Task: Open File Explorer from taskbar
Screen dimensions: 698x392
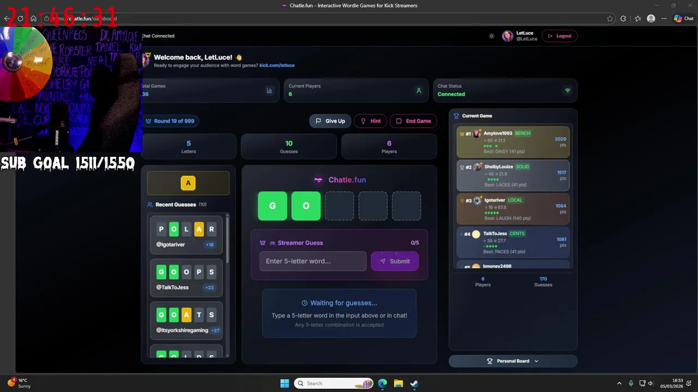Action: tap(398, 383)
